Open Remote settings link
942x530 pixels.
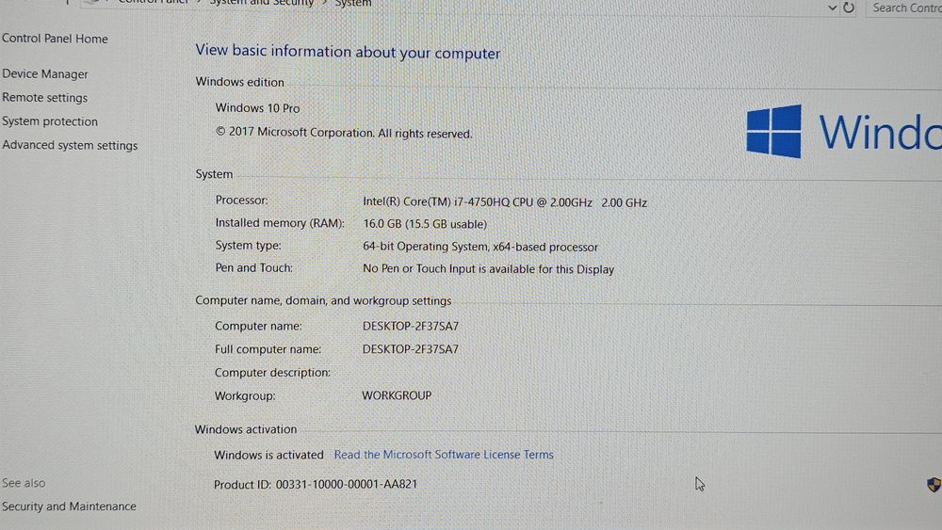pyautogui.click(x=44, y=97)
